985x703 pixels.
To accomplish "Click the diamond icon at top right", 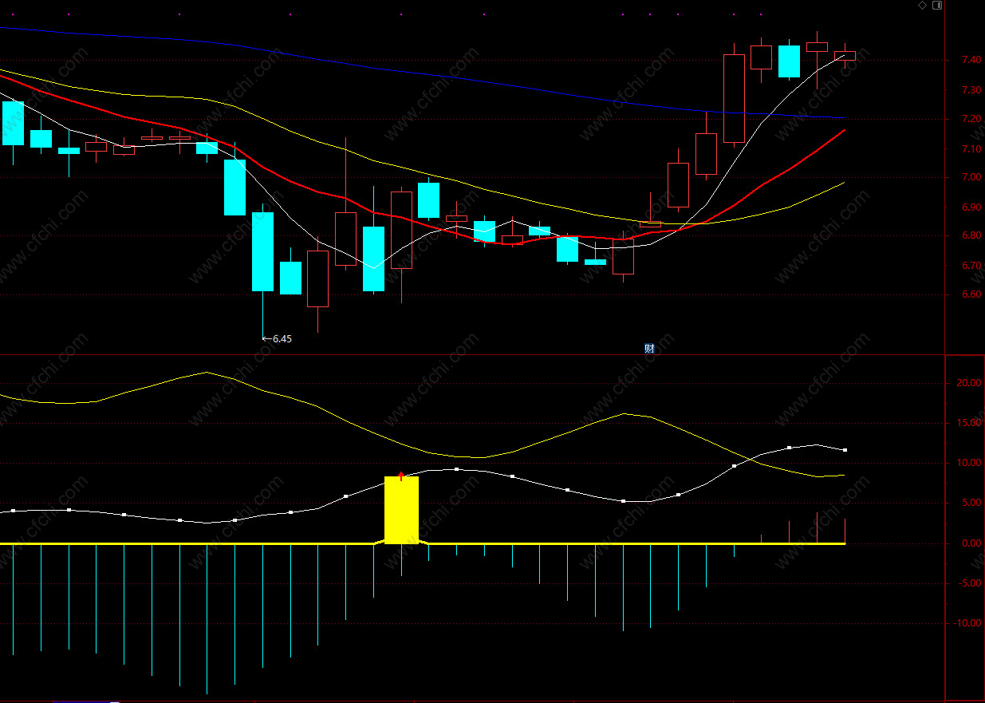I will click(x=923, y=5).
